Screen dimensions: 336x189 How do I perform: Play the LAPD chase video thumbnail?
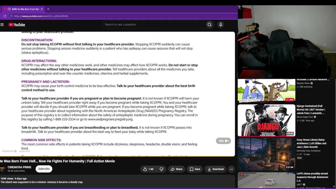266,180
